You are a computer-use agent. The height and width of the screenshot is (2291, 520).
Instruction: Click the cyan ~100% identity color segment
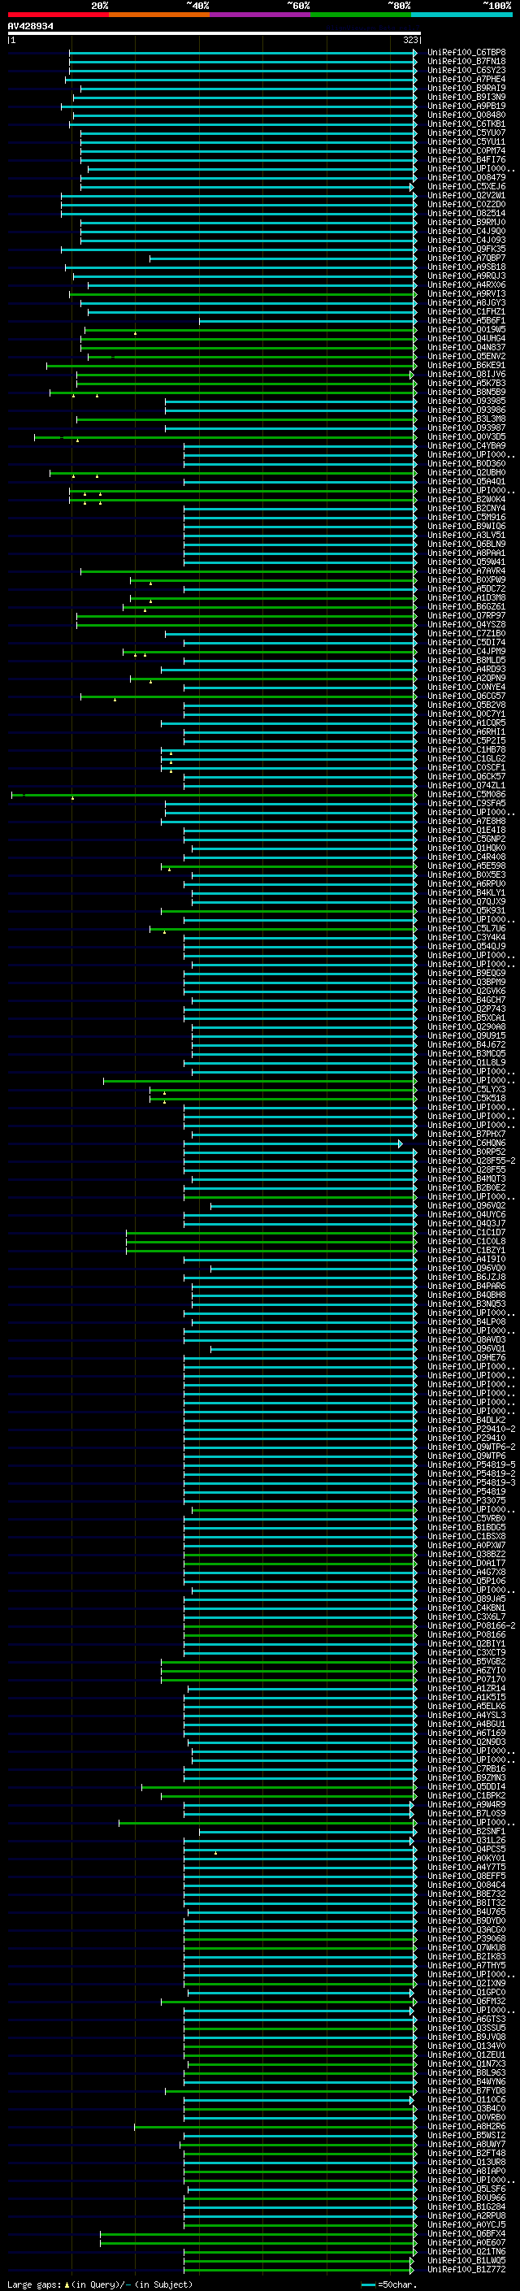tap(461, 15)
